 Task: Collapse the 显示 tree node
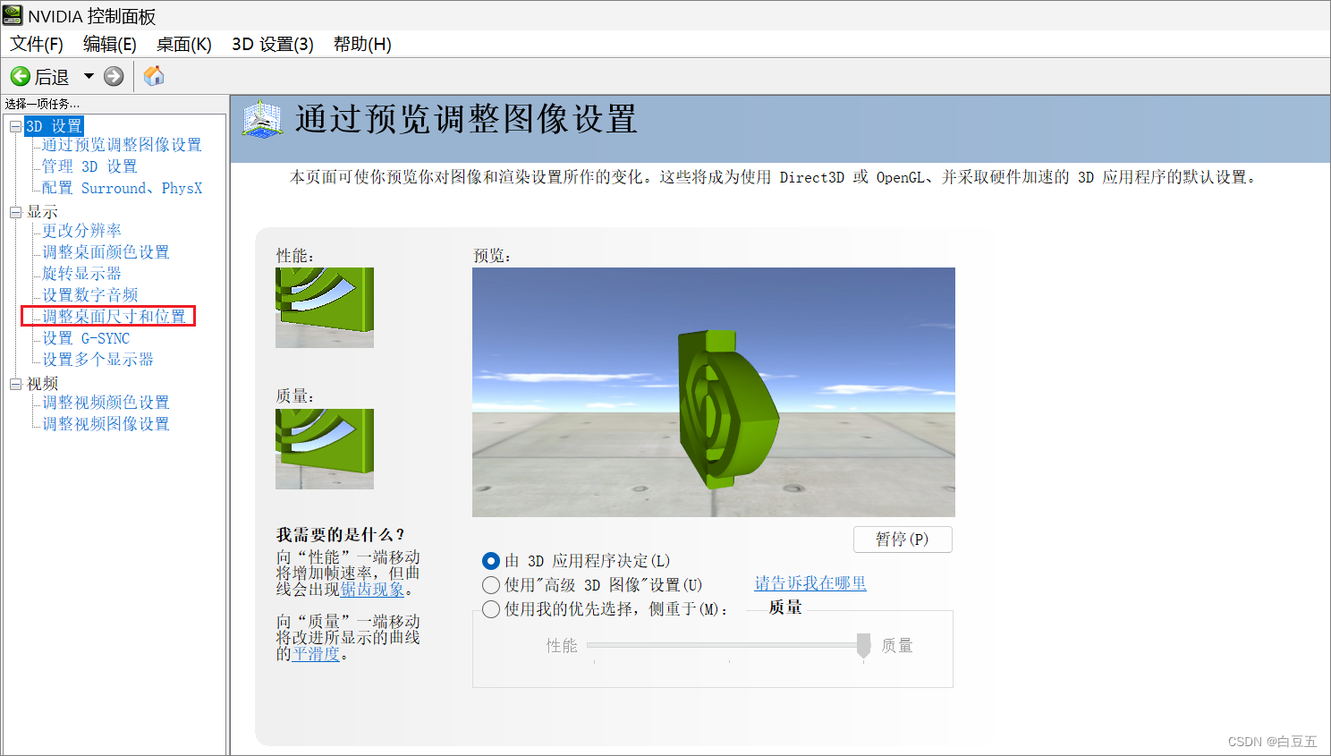(x=15, y=212)
